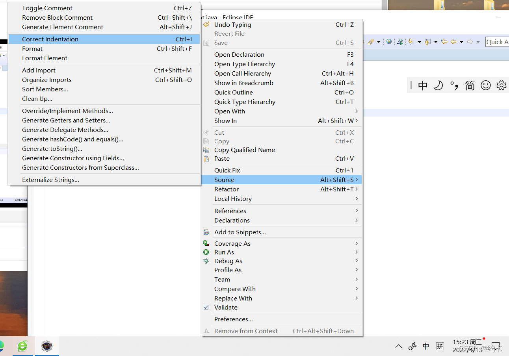Viewport: 509px width, 356px height.
Task: Click the Quick Access search field
Action: [x=497, y=42]
